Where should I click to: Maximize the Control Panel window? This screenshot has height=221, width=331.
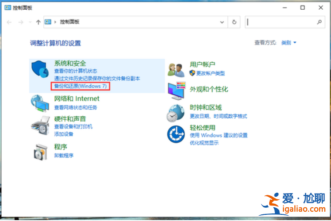(302, 8)
